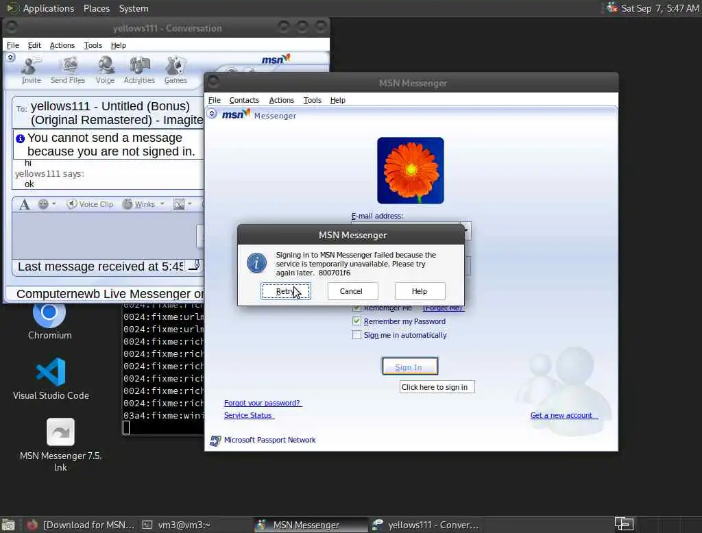
Task: Open Contacts menu in MSN Messenger
Action: 244,100
